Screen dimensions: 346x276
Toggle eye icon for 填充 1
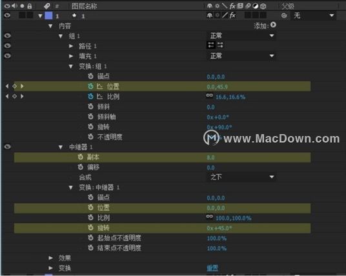click(7, 55)
